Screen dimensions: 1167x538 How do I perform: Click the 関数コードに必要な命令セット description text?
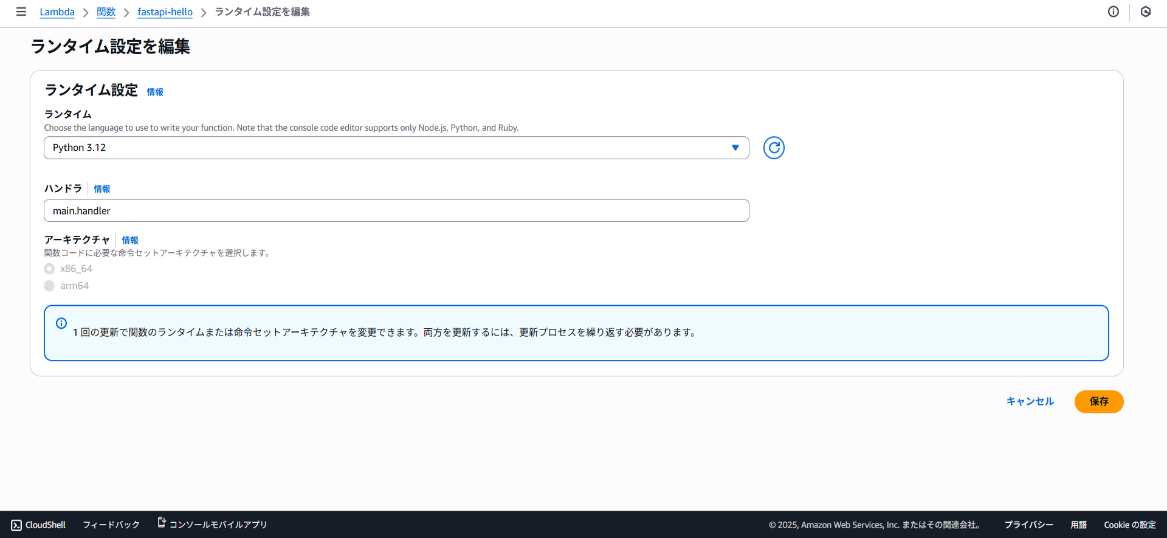click(x=157, y=253)
